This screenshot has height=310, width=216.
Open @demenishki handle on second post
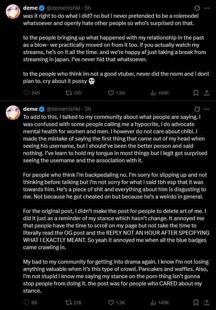pyautogui.click(x=63, y=109)
